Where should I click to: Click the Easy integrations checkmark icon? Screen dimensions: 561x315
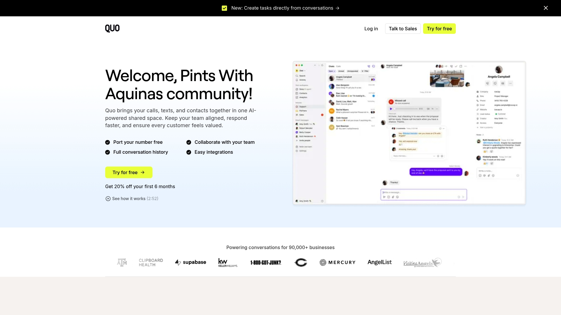[189, 152]
